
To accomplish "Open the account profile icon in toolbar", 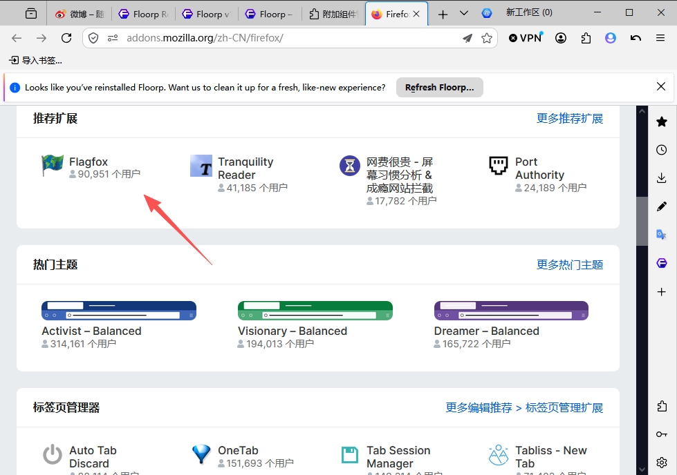I will [561, 38].
